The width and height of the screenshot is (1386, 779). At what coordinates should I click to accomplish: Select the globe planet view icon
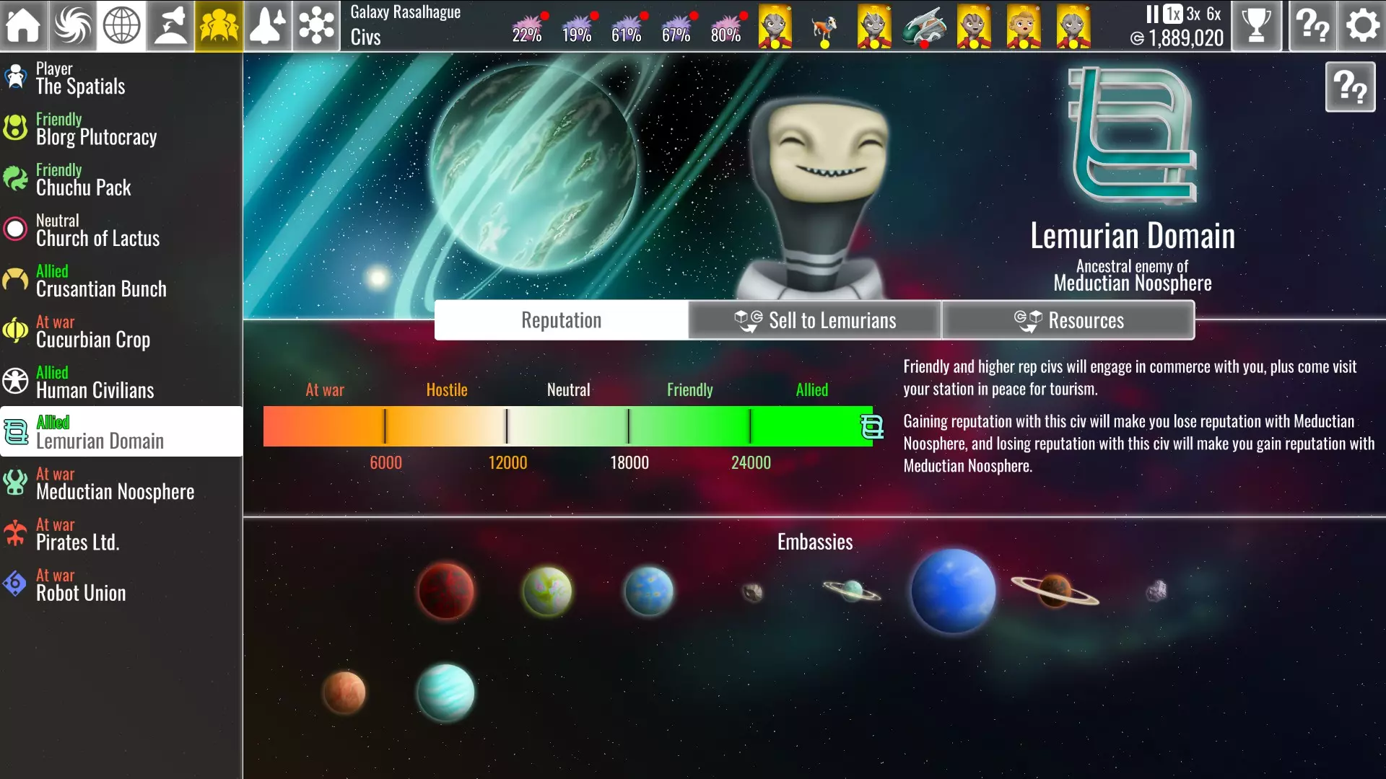click(121, 25)
